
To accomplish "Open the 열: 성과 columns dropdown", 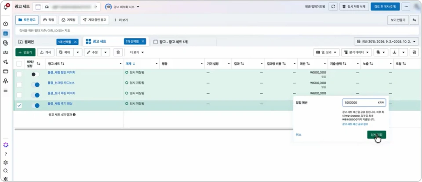I will pyautogui.click(x=327, y=52).
